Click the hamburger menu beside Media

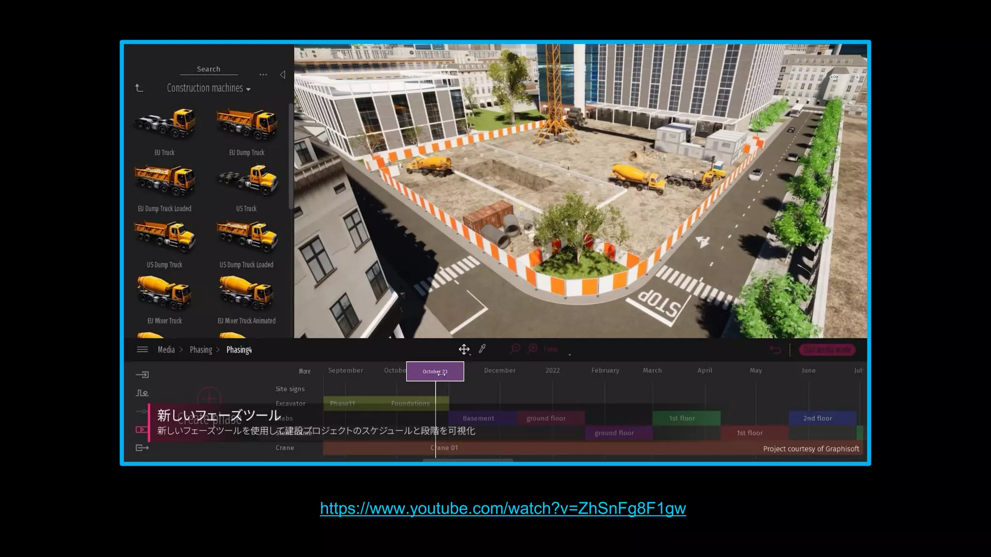(142, 350)
